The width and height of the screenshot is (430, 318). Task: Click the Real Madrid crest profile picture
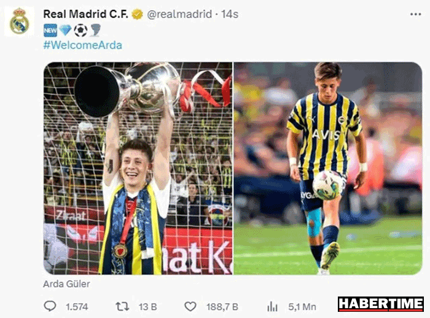point(19,21)
